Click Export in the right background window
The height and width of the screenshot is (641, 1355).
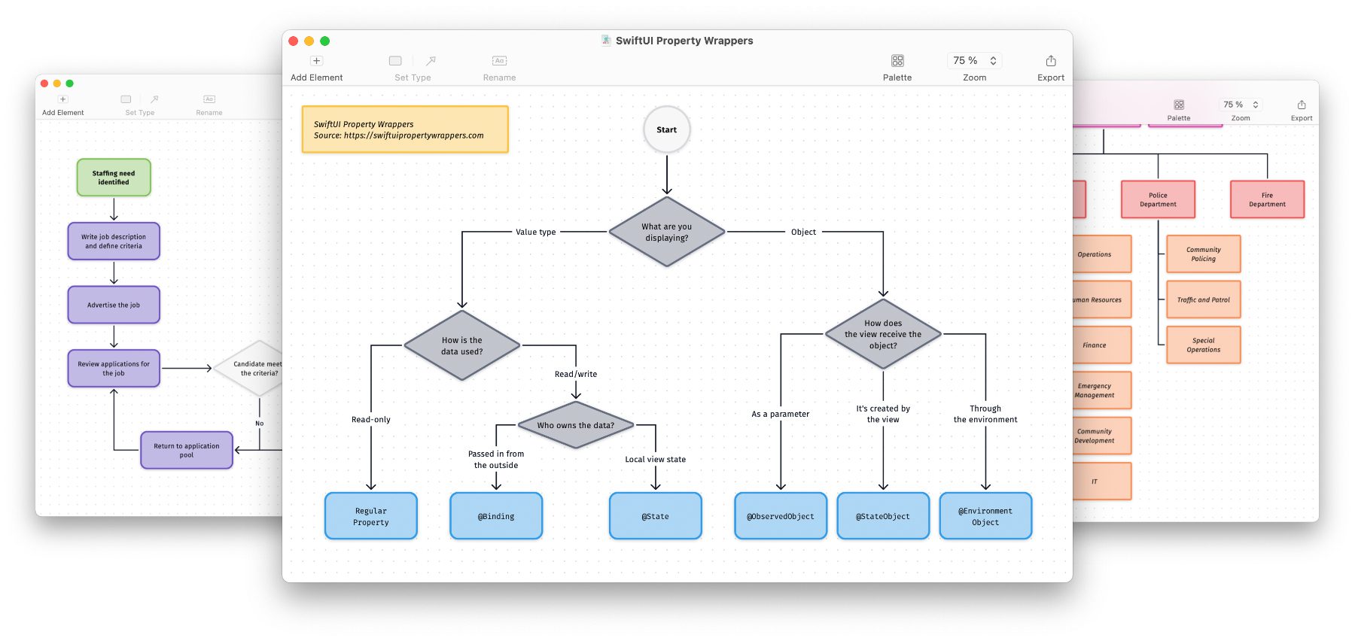click(x=1302, y=105)
